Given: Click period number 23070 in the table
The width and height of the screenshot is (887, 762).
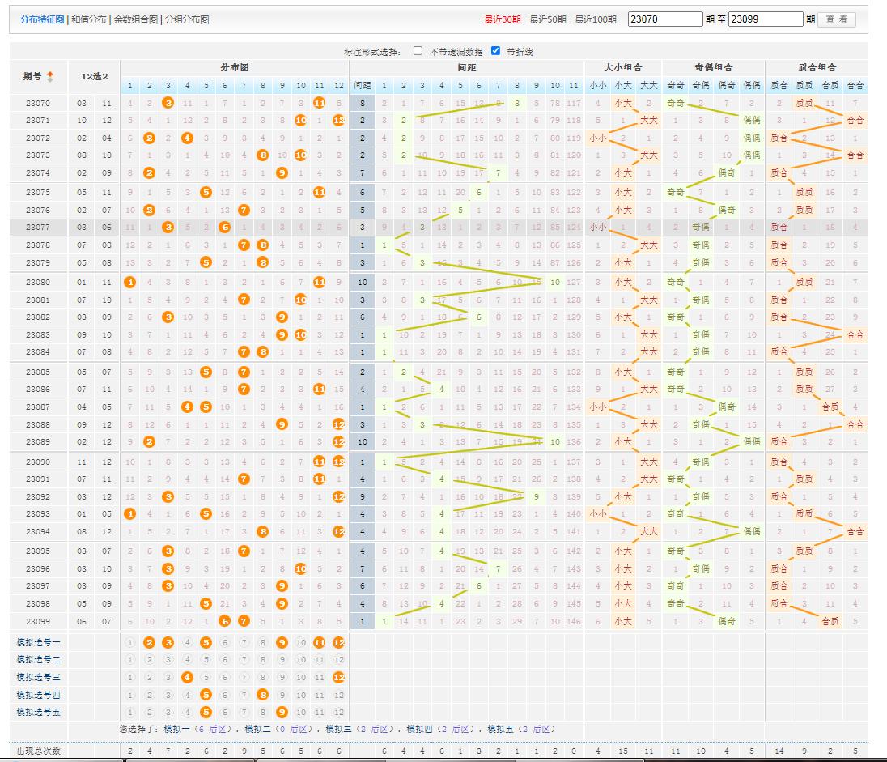Looking at the screenshot, I should [38, 103].
